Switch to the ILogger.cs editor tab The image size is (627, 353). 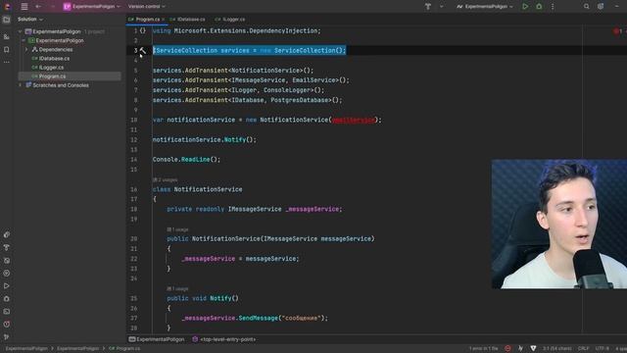(x=230, y=20)
